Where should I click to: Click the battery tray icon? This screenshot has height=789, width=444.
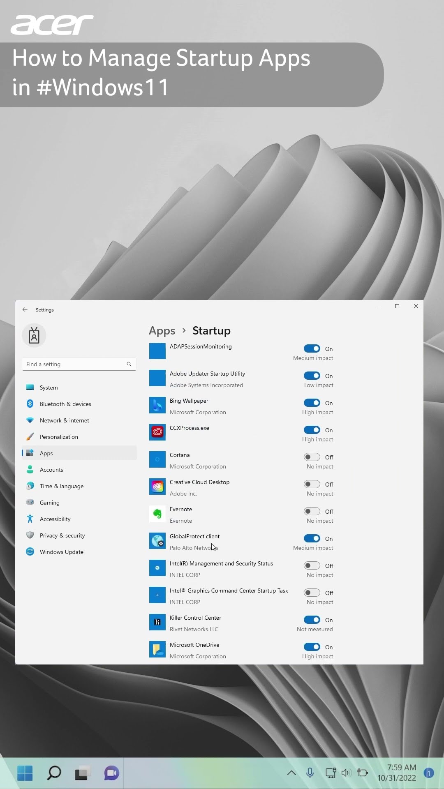(363, 773)
